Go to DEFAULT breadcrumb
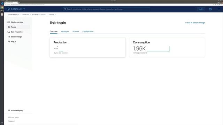223x125 pixels. pos(25,15)
